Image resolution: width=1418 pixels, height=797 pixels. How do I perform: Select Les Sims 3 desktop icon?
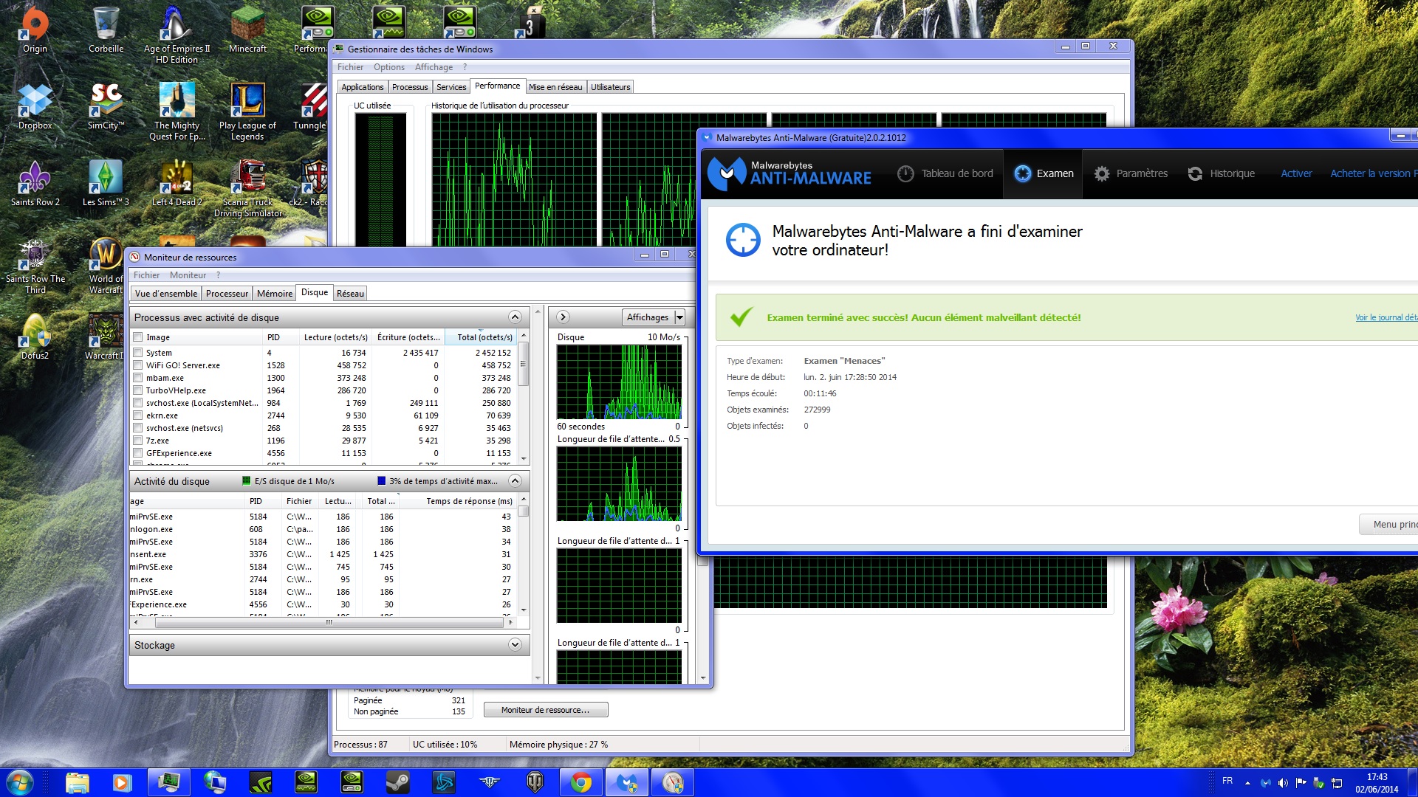(106, 183)
